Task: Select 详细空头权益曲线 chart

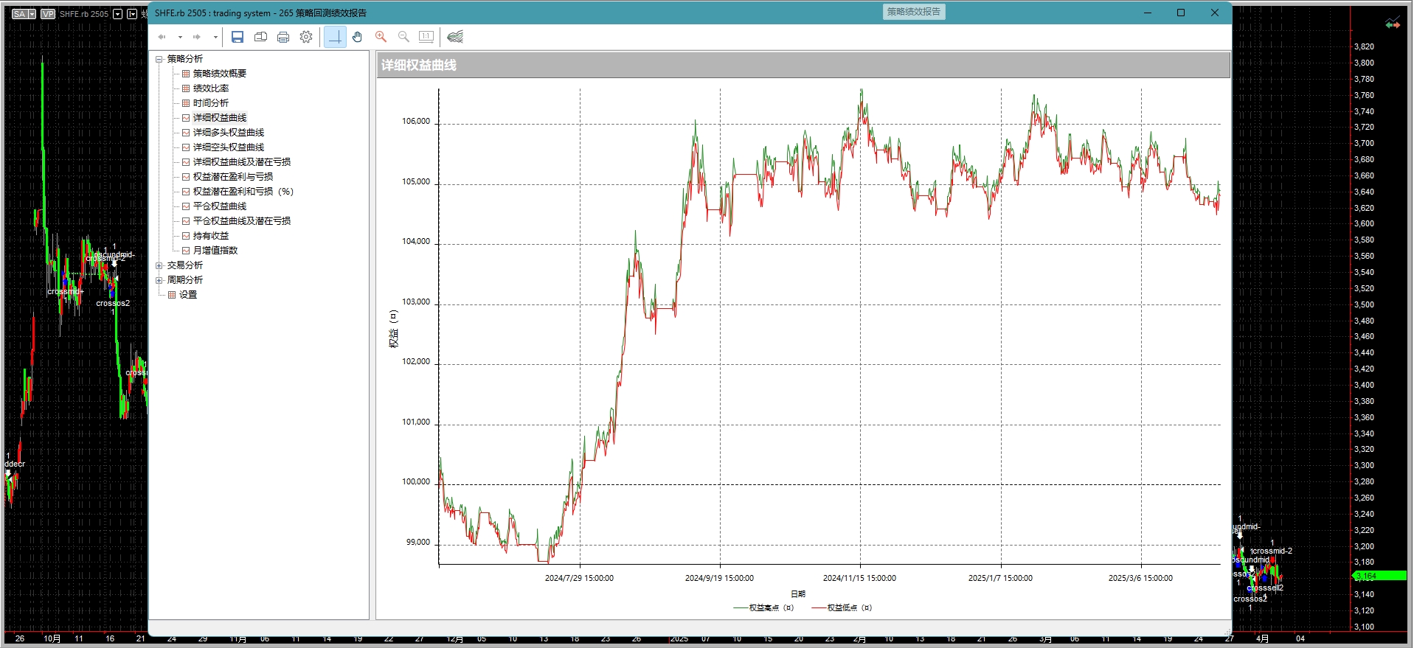Action: (x=229, y=147)
